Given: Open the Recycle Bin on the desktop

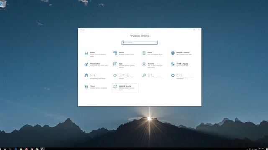Looking at the screenshot, I should pyautogui.click(x=3, y=5).
